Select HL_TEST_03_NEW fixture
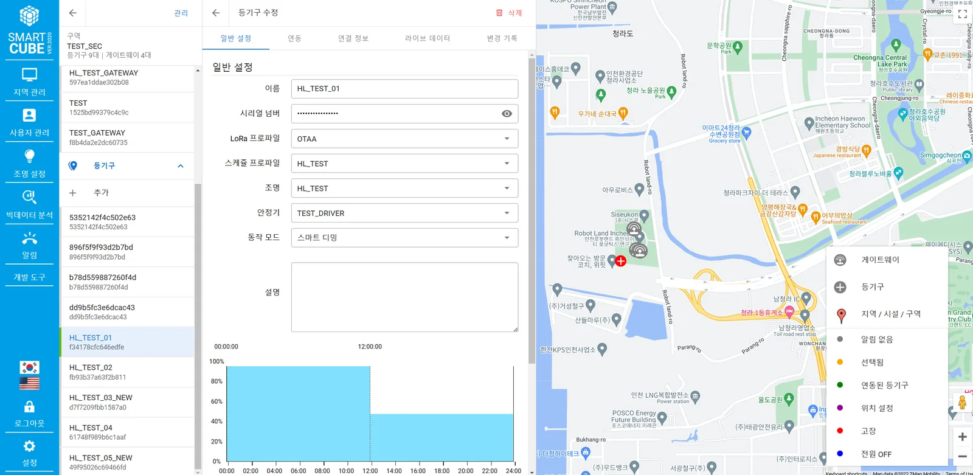 point(126,402)
